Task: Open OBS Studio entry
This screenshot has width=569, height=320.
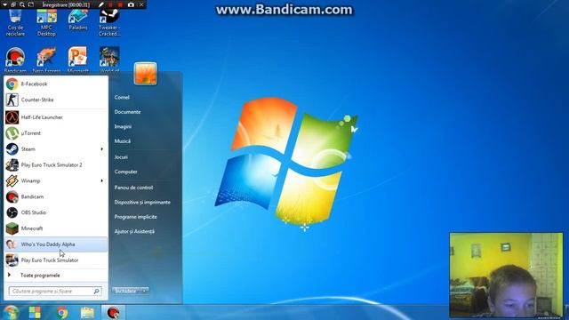Action: 56,212
